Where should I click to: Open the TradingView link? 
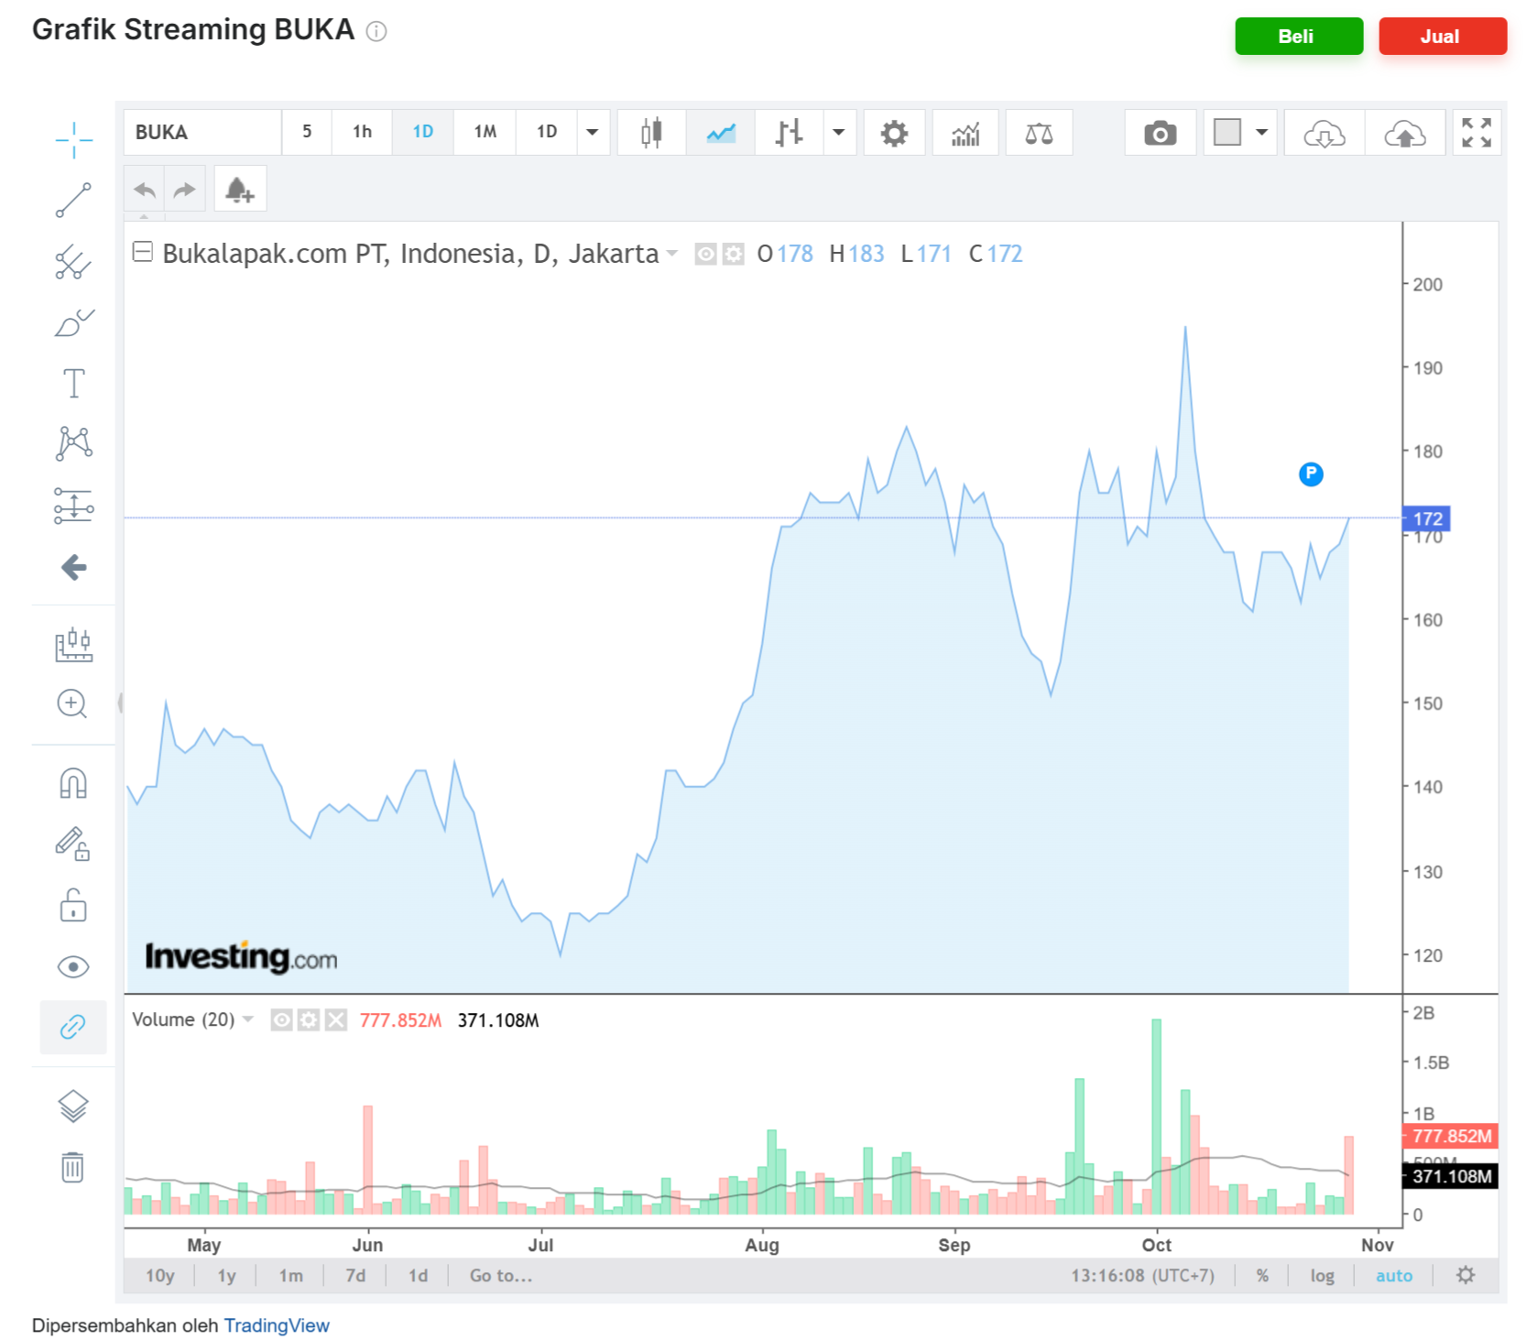coord(276,1325)
